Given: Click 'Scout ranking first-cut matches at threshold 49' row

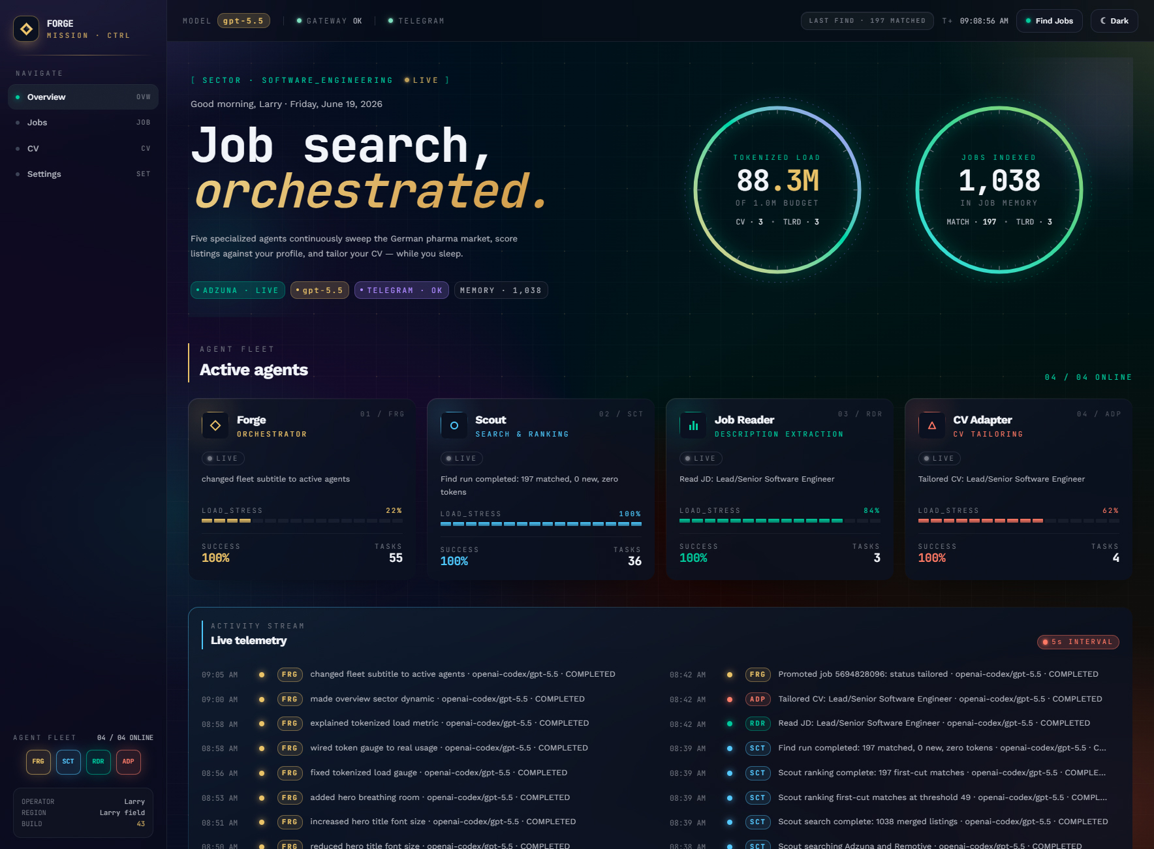Looking at the screenshot, I should [894, 798].
